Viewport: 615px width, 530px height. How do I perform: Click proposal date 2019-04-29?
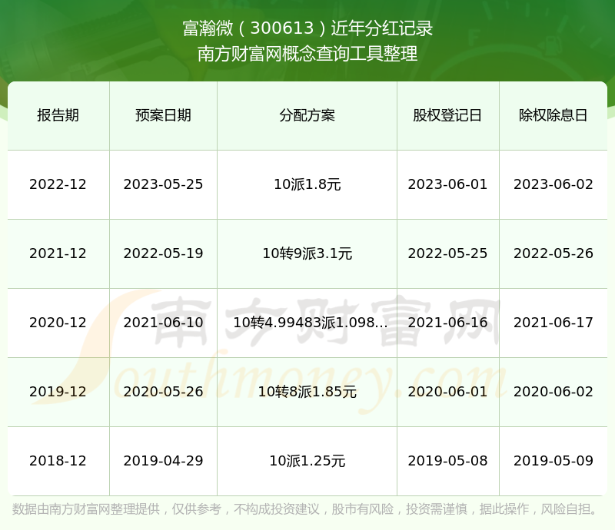[x=163, y=461]
